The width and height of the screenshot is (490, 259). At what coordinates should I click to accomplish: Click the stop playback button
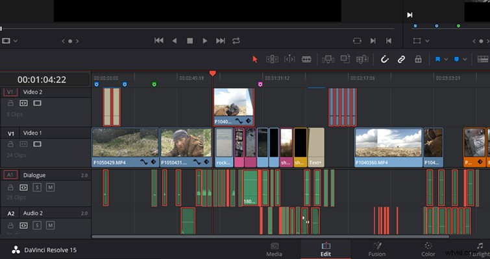point(190,41)
